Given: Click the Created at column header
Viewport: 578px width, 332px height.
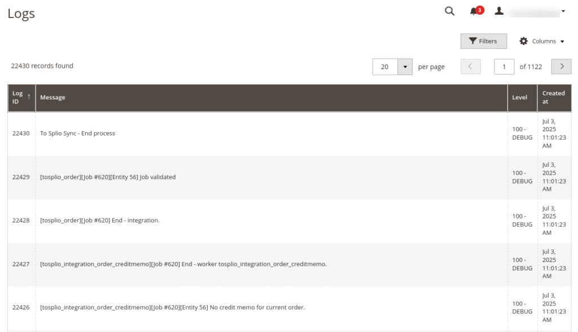Looking at the screenshot, I should pos(553,97).
